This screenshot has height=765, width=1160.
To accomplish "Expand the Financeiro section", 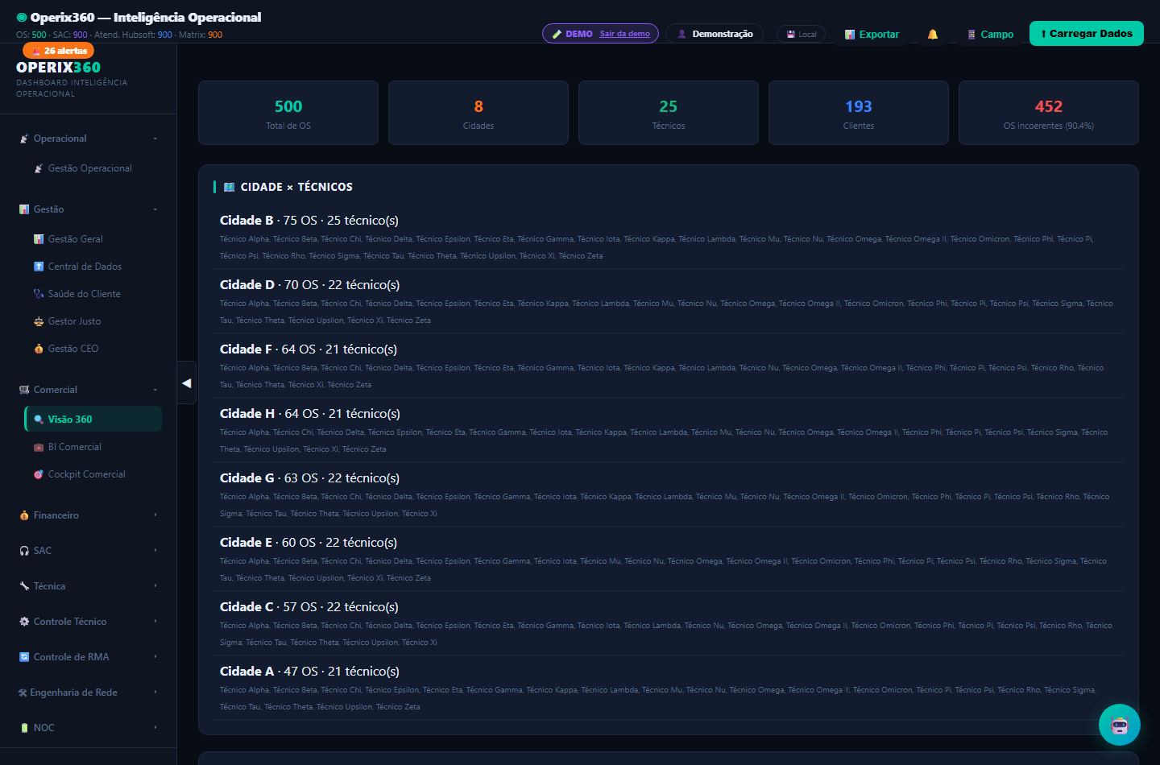I will [89, 515].
